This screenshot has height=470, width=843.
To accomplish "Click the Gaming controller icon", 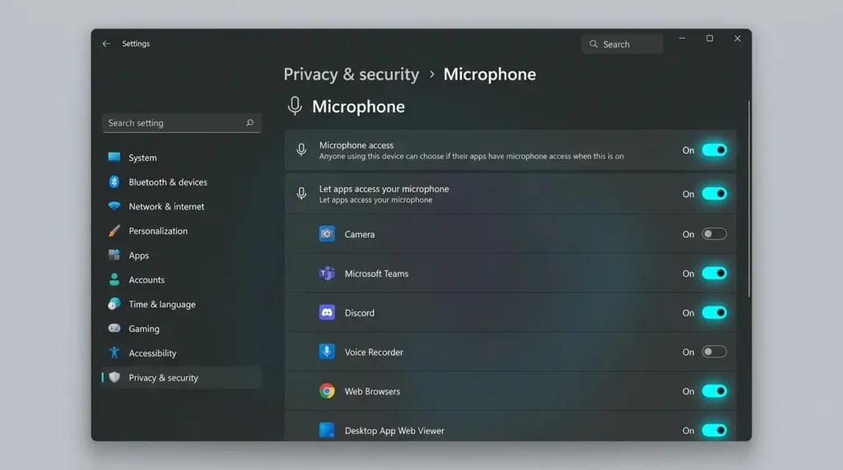I will [114, 328].
